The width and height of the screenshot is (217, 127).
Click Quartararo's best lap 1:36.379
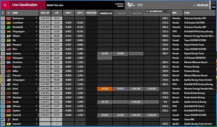tap(45, 18)
